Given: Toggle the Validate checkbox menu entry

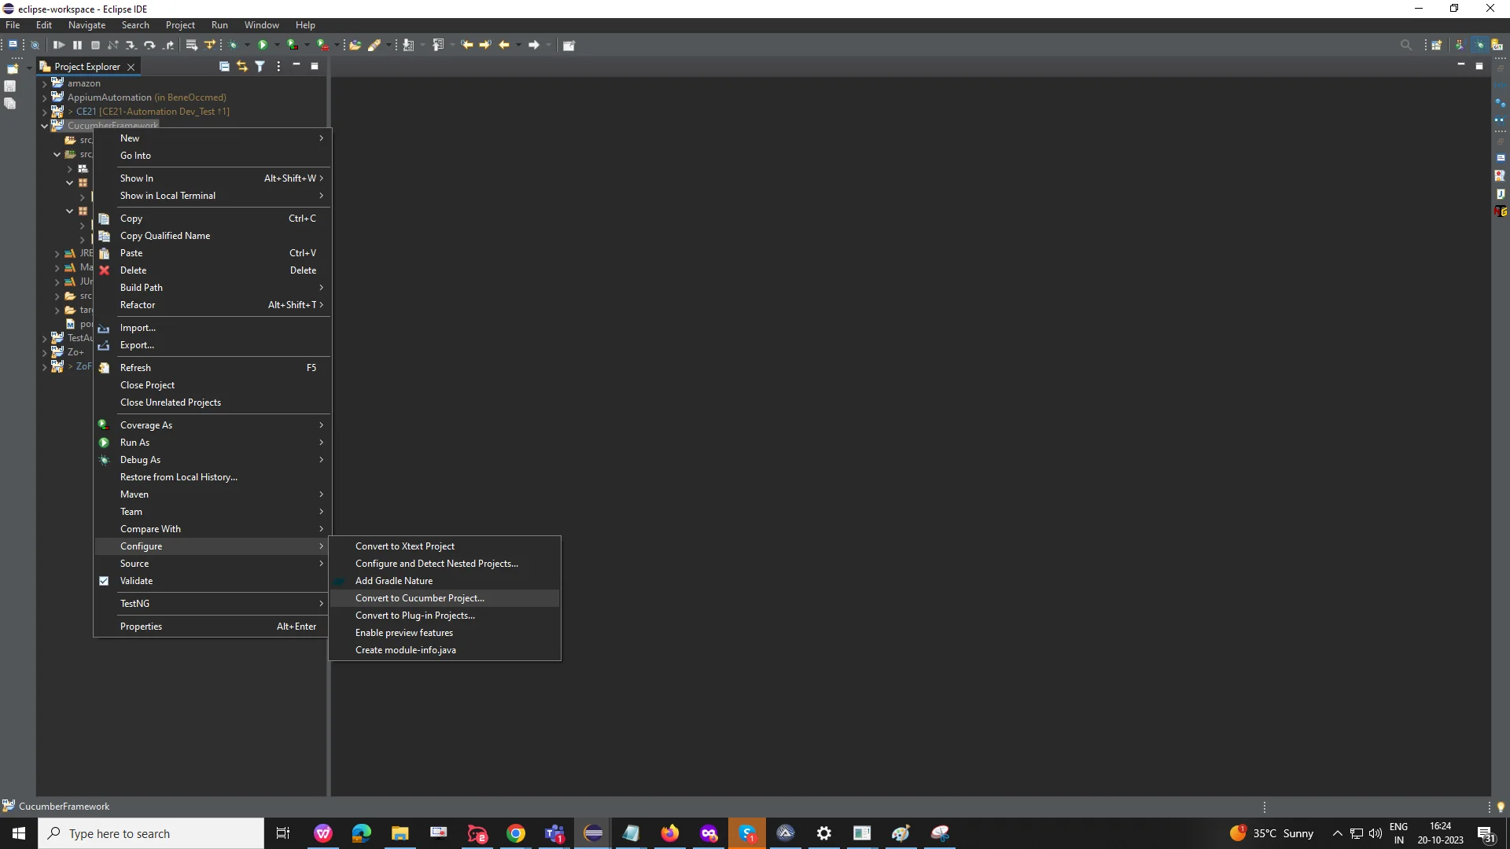Looking at the screenshot, I should pos(136,581).
